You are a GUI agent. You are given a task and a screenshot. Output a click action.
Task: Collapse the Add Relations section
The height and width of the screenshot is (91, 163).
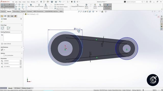click(22, 47)
